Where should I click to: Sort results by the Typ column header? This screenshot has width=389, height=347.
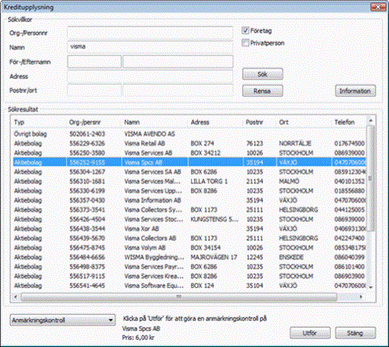pyautogui.click(x=38, y=122)
